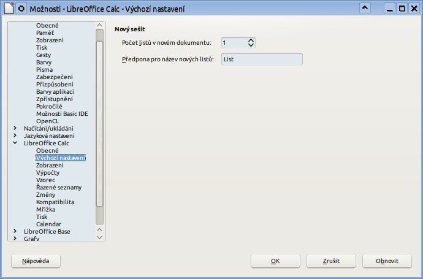423x279 pixels.
Task: Maximize the Možnosti dialog window
Action: click(402, 9)
